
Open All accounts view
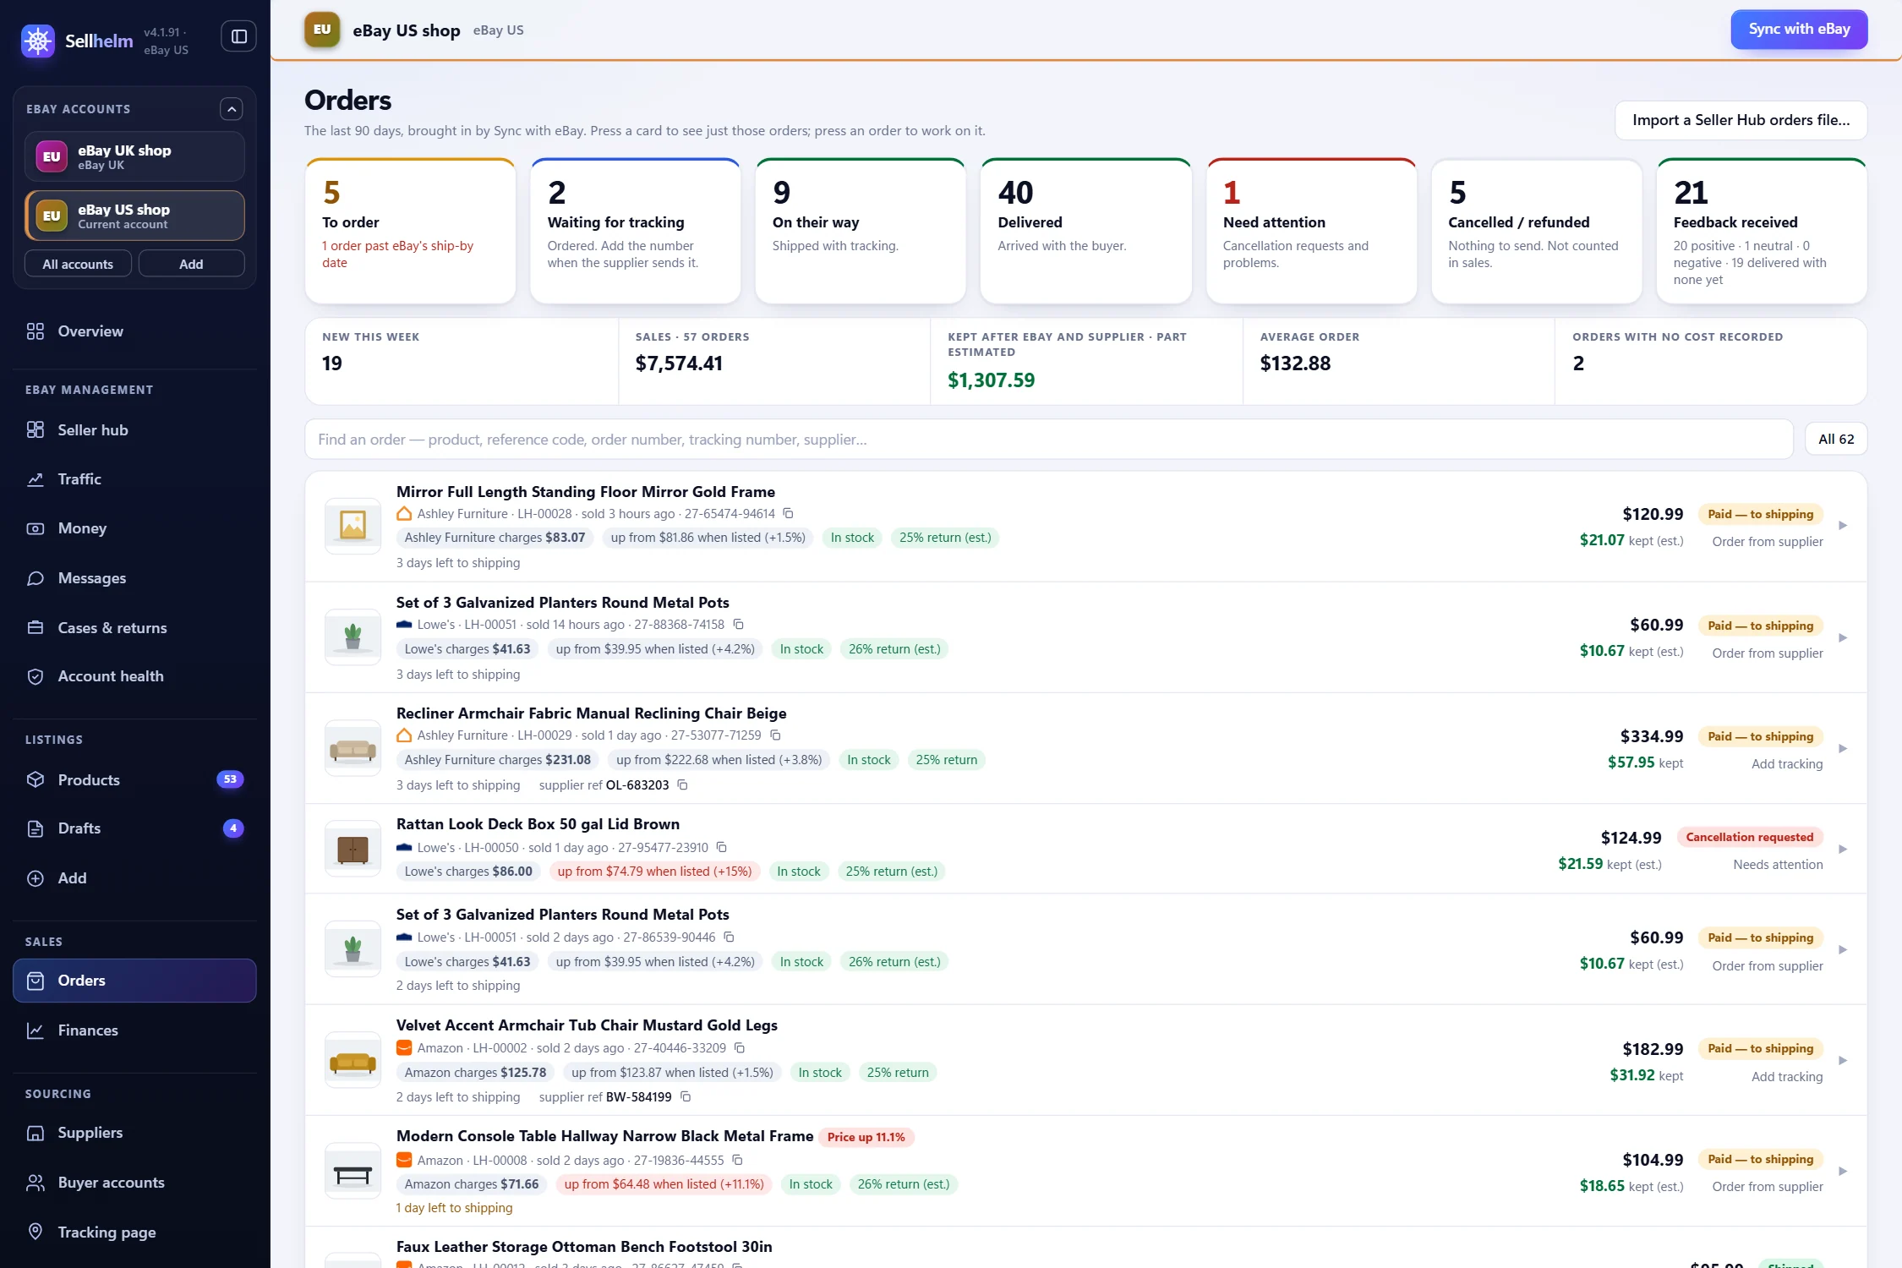[x=78, y=264]
